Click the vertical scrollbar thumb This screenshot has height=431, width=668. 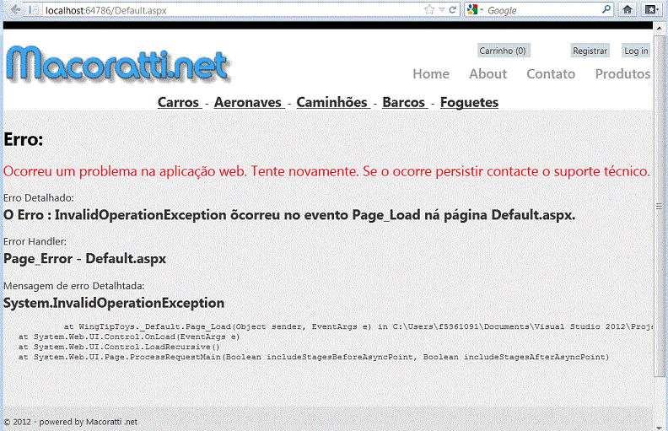(x=659, y=206)
